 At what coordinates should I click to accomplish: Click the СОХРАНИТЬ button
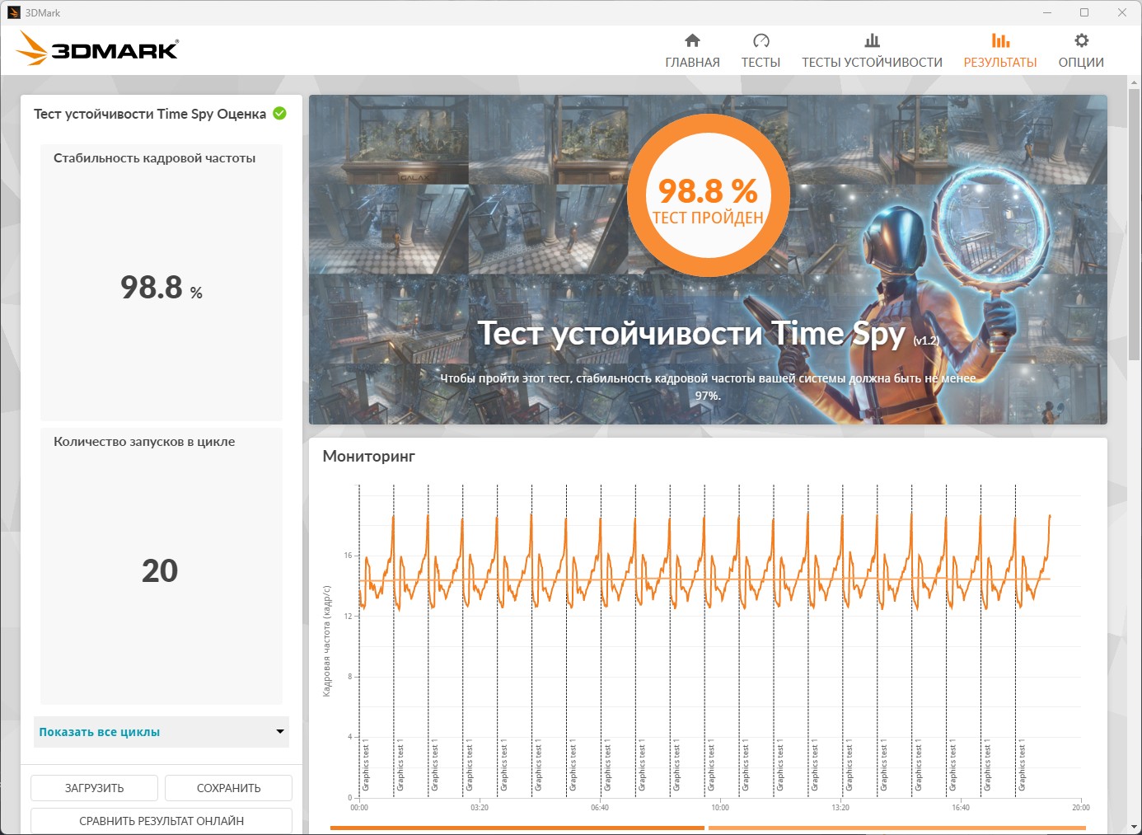click(228, 788)
